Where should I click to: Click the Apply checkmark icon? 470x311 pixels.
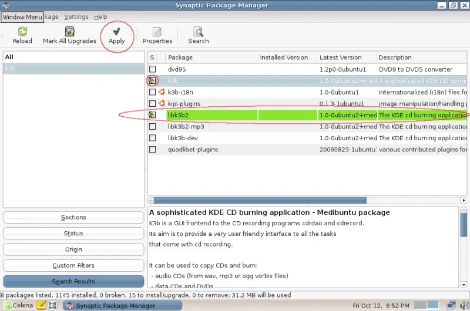pos(116,31)
